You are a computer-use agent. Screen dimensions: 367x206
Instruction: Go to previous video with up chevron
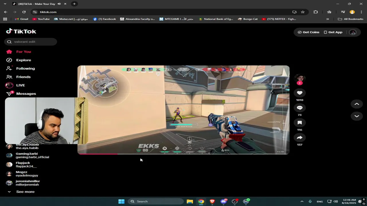tap(357, 104)
